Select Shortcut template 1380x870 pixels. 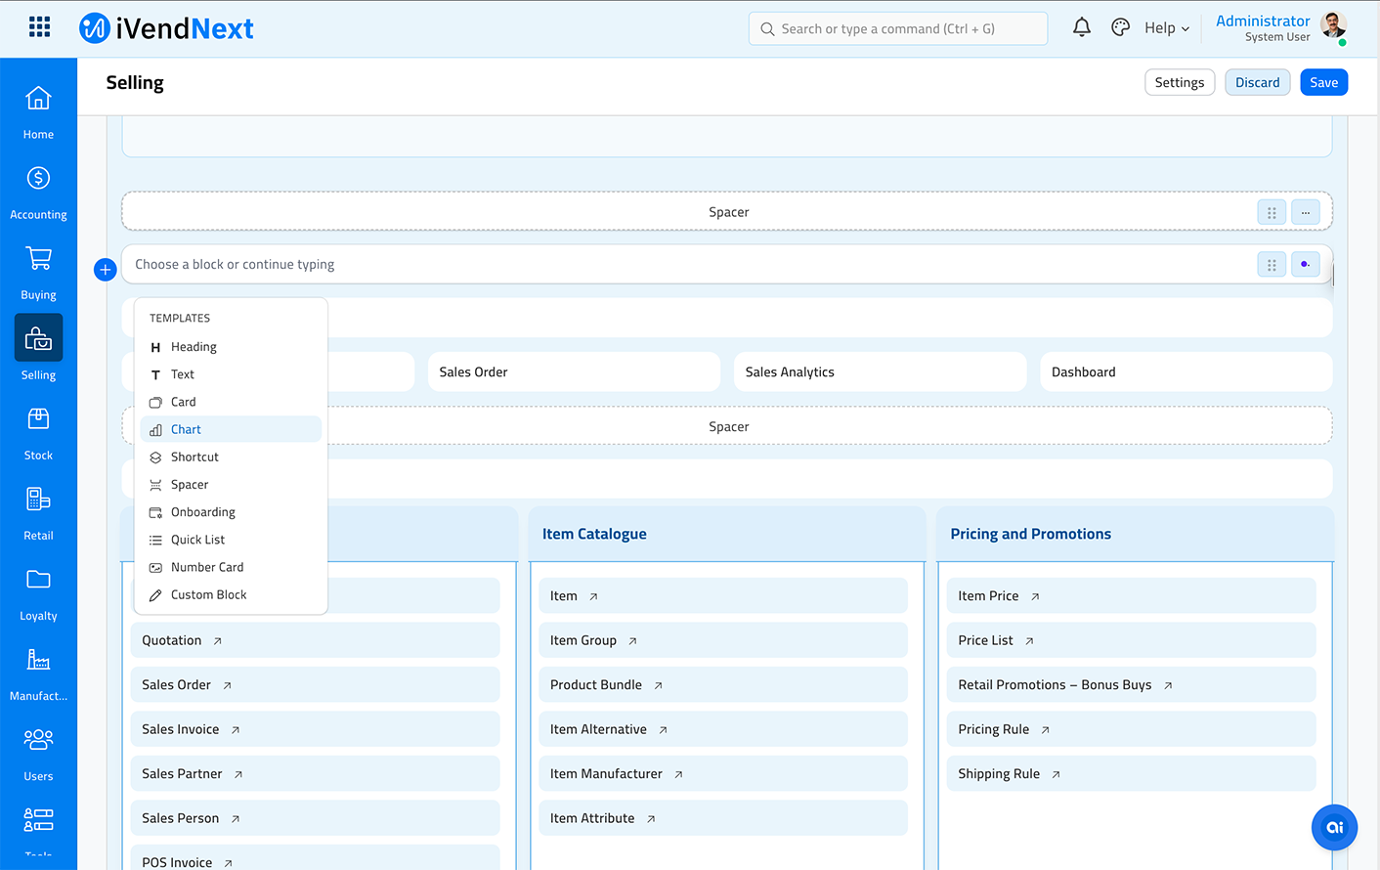[x=231, y=457]
